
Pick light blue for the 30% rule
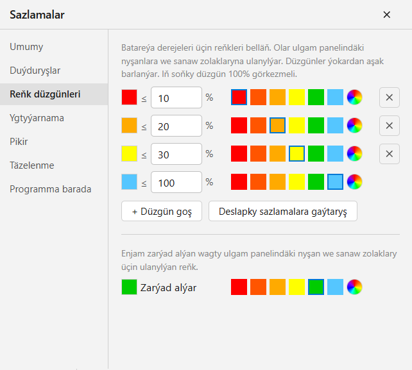coord(335,154)
